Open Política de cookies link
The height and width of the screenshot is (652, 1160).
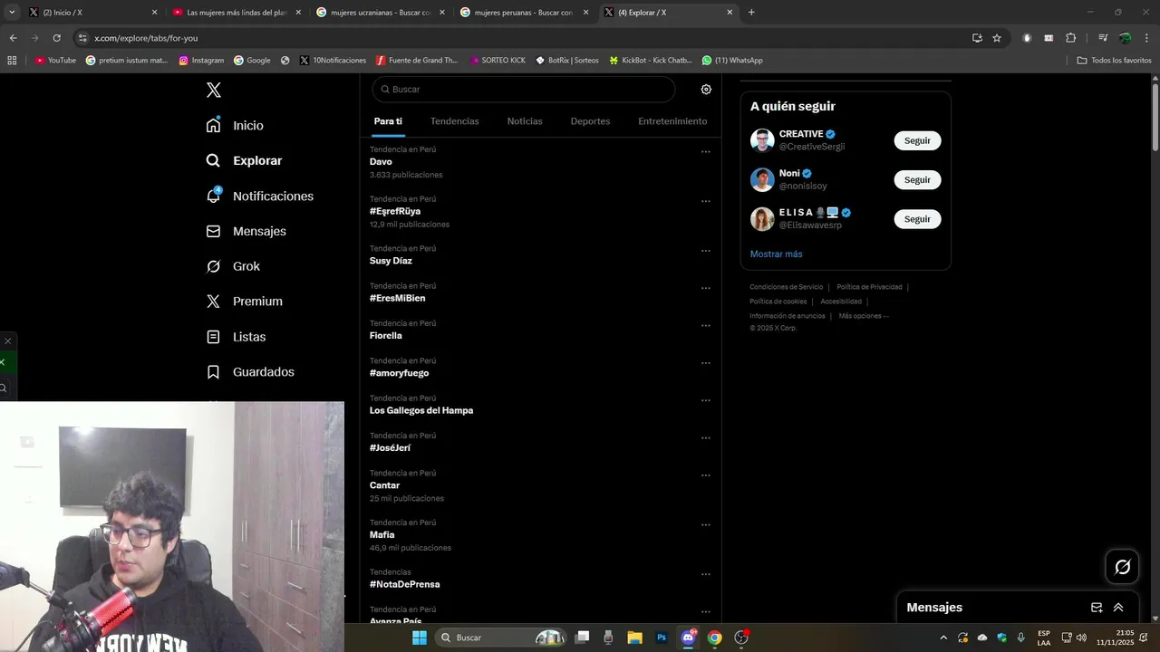[778, 302]
